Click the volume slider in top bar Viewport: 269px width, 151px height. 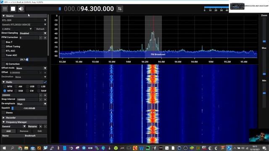(43, 9)
